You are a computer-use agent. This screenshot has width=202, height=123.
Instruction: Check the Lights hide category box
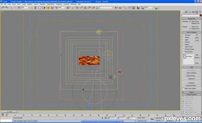click(183, 40)
